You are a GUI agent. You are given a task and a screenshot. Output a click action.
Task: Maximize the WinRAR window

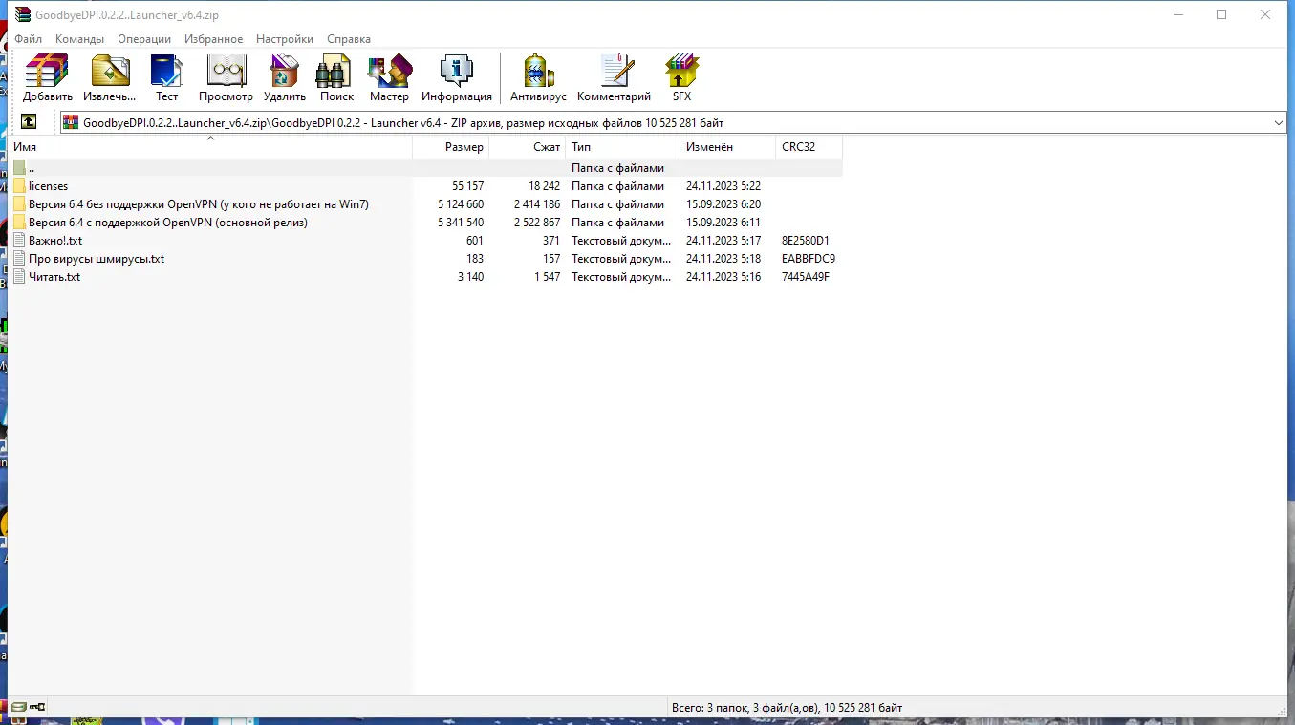pos(1221,14)
